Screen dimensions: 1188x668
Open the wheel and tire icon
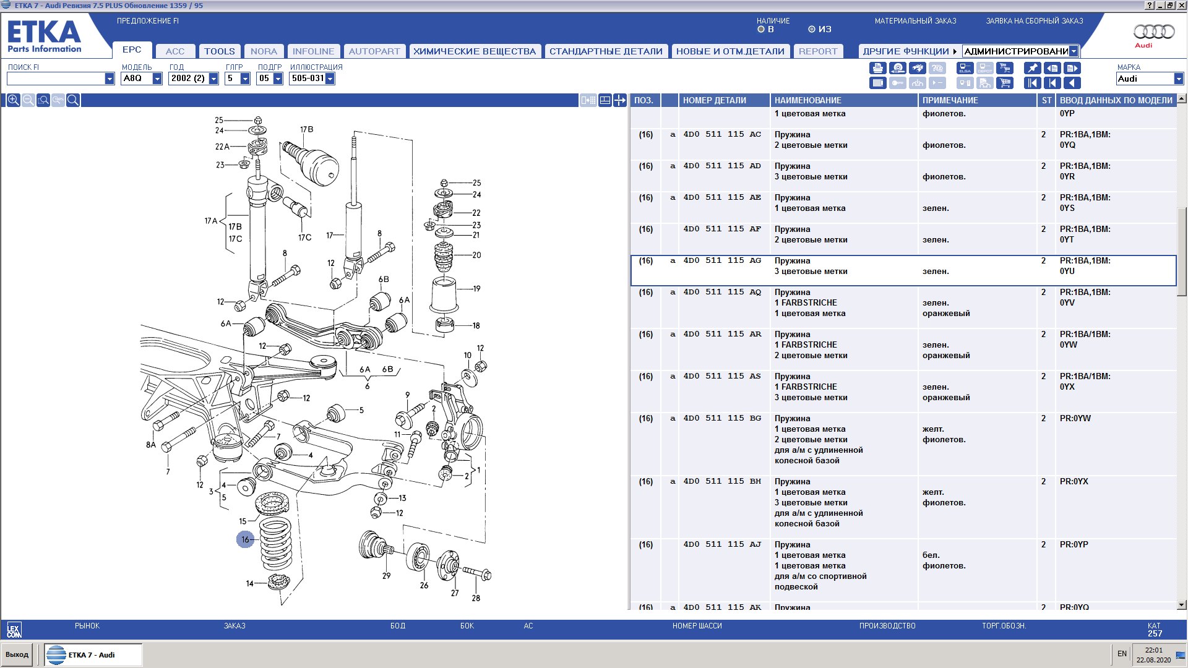898,68
